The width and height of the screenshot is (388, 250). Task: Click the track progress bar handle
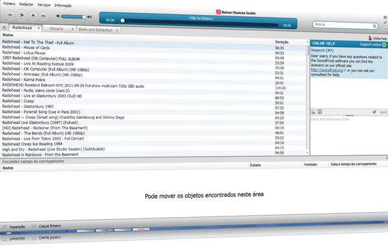122,21
